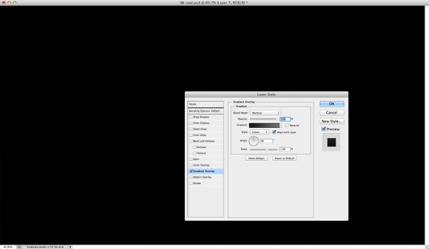Click the Angle dial control
429x249 pixels.
point(254,141)
